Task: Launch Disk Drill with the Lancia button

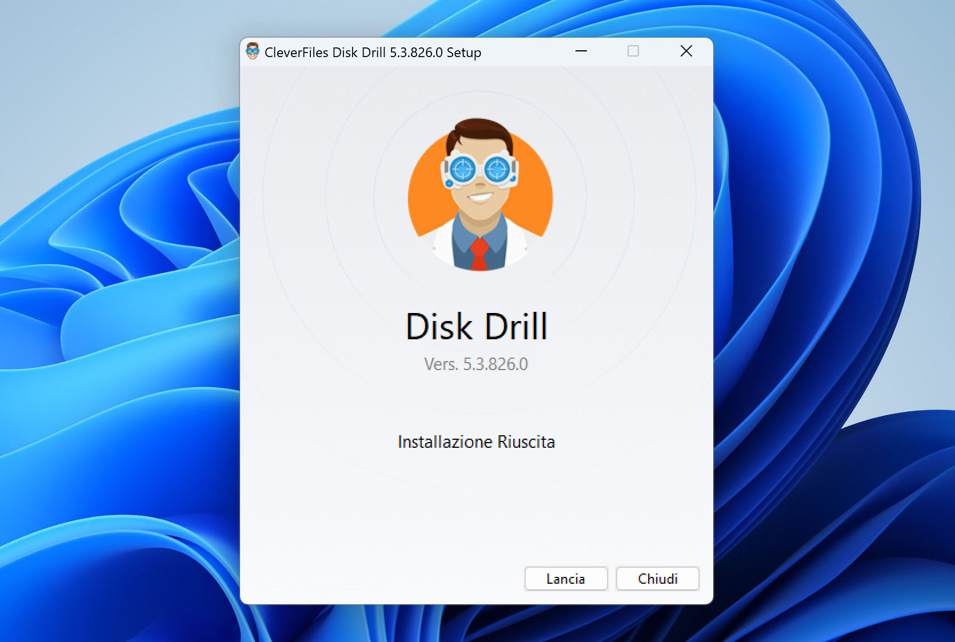Action: (566, 579)
